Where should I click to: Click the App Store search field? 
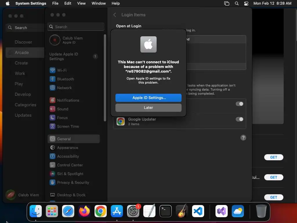pos(25,28)
